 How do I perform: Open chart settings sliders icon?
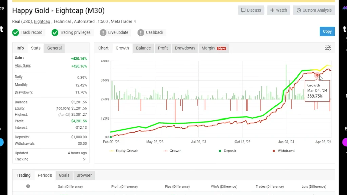[x=328, y=48]
